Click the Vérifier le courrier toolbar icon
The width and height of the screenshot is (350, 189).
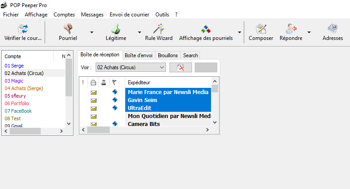[23, 29]
